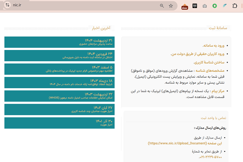Click the ساختن شناسهٔ کاربری link
The width and height of the screenshot is (243, 162).
(x=209, y=62)
